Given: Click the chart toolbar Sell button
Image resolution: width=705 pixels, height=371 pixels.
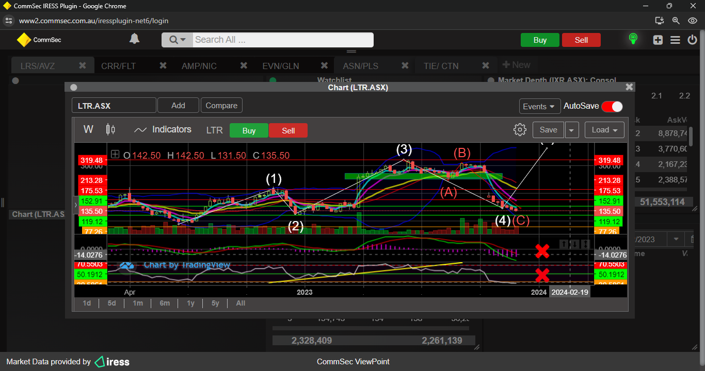Looking at the screenshot, I should [x=288, y=130].
